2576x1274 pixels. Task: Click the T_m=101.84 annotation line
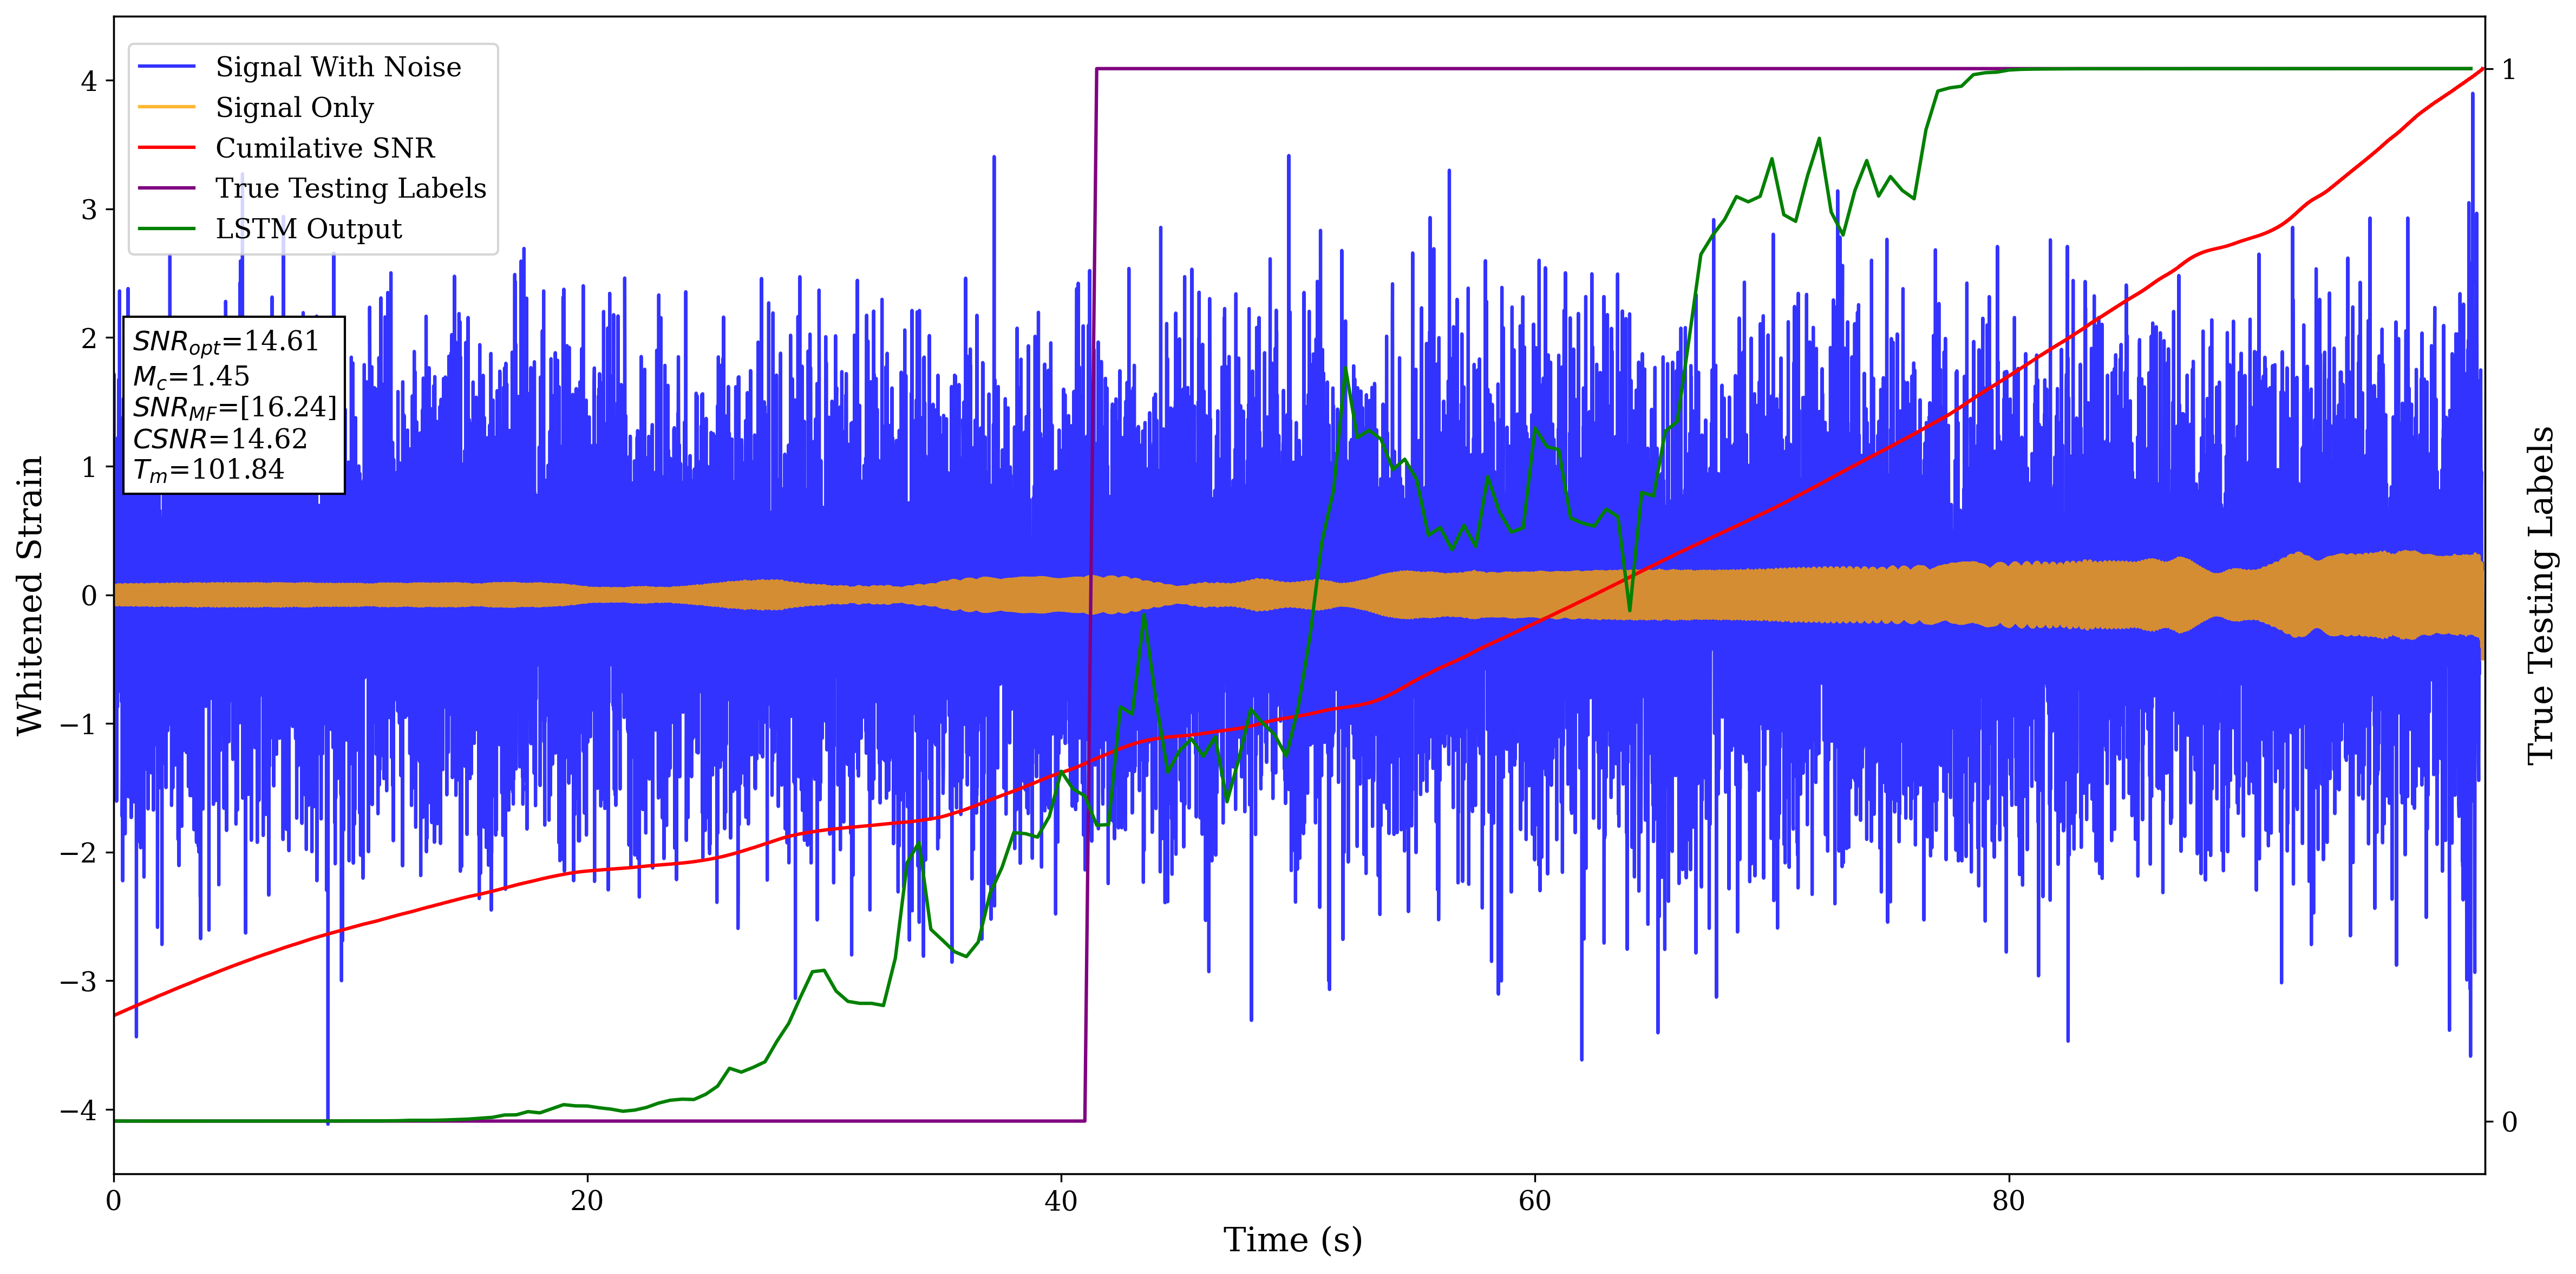pyautogui.click(x=209, y=470)
